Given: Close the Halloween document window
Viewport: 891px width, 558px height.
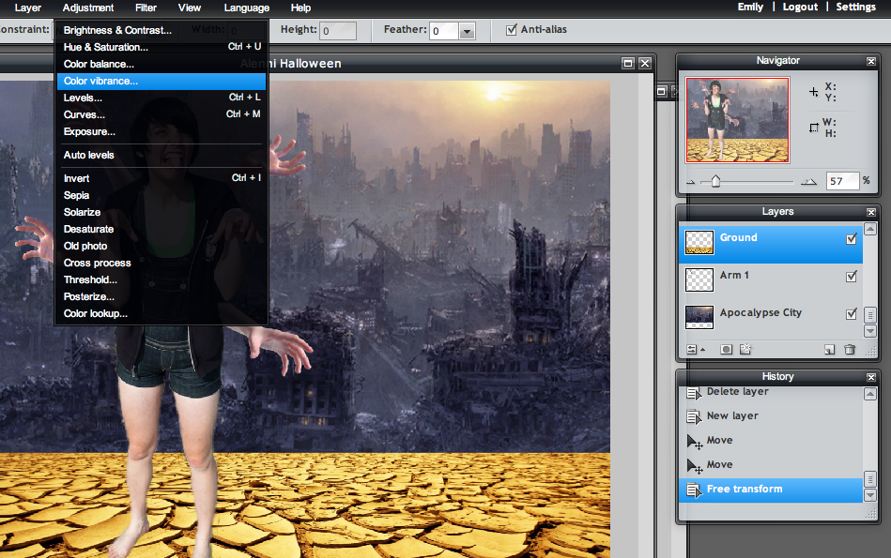Looking at the screenshot, I should click(645, 63).
